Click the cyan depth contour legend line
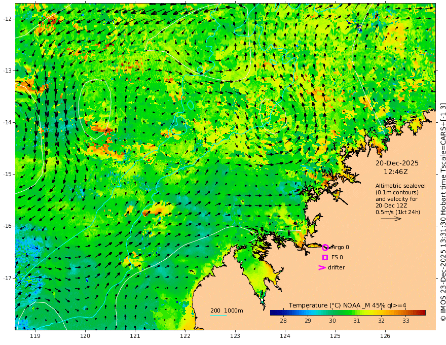The image size is (446, 345). (x=218, y=315)
